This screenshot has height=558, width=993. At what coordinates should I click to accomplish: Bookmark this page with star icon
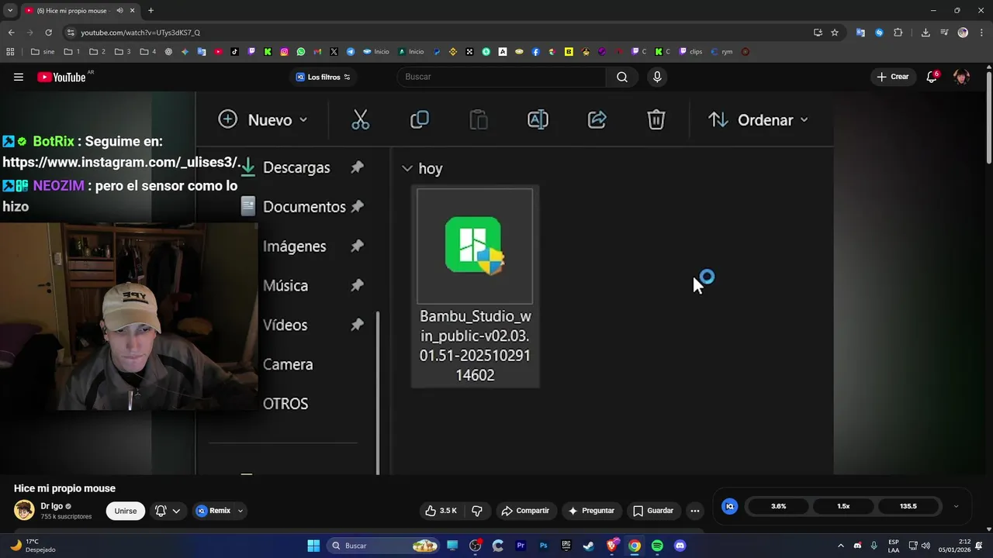835,33
